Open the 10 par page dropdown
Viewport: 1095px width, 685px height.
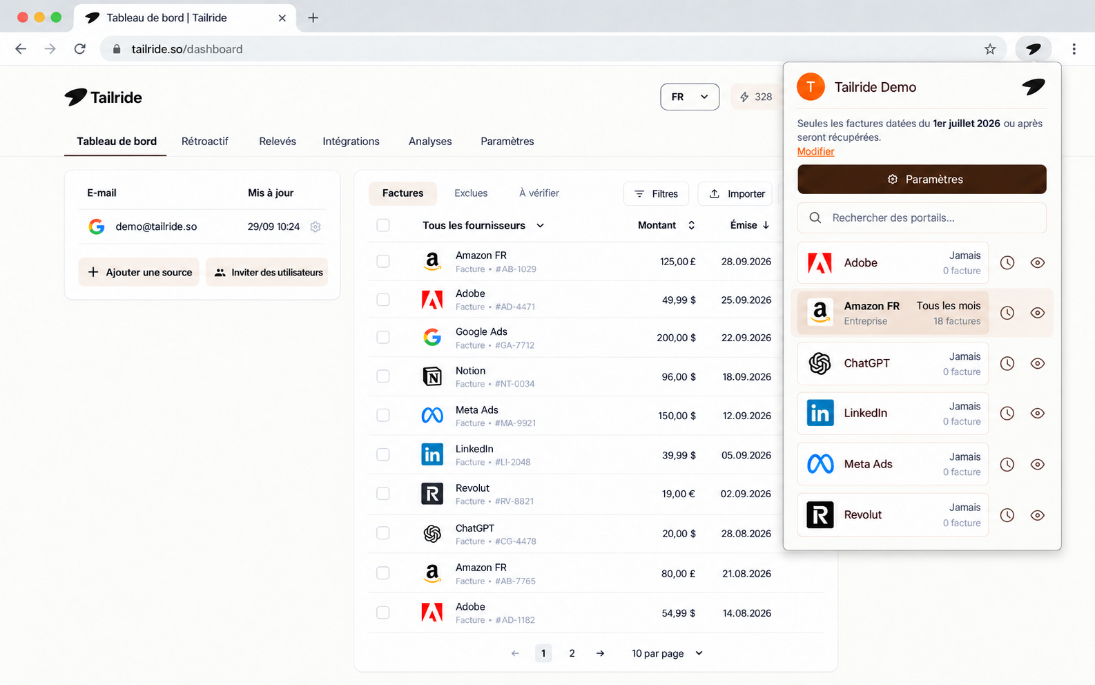(667, 653)
